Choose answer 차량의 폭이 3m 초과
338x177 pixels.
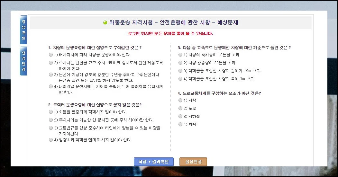(180, 79)
